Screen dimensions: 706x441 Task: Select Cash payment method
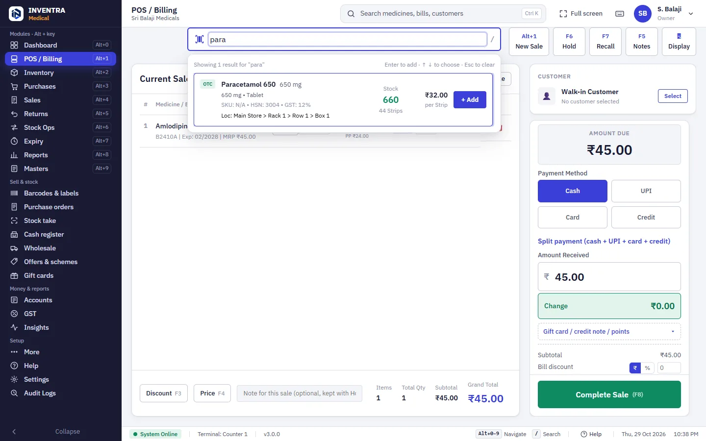click(x=573, y=191)
